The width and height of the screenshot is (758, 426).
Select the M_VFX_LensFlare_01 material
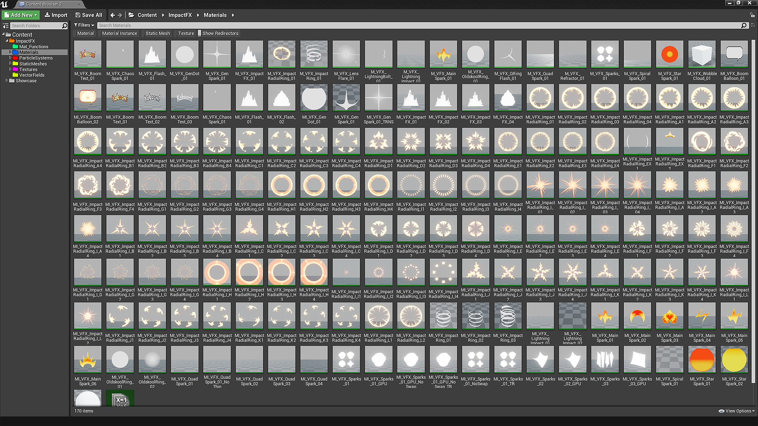pyautogui.click(x=346, y=60)
